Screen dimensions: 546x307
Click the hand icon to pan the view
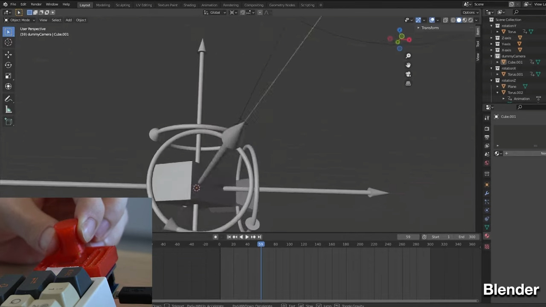[408, 65]
